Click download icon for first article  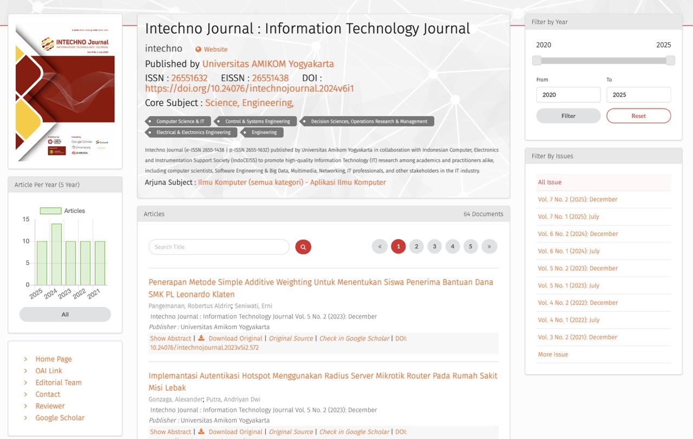(x=201, y=338)
